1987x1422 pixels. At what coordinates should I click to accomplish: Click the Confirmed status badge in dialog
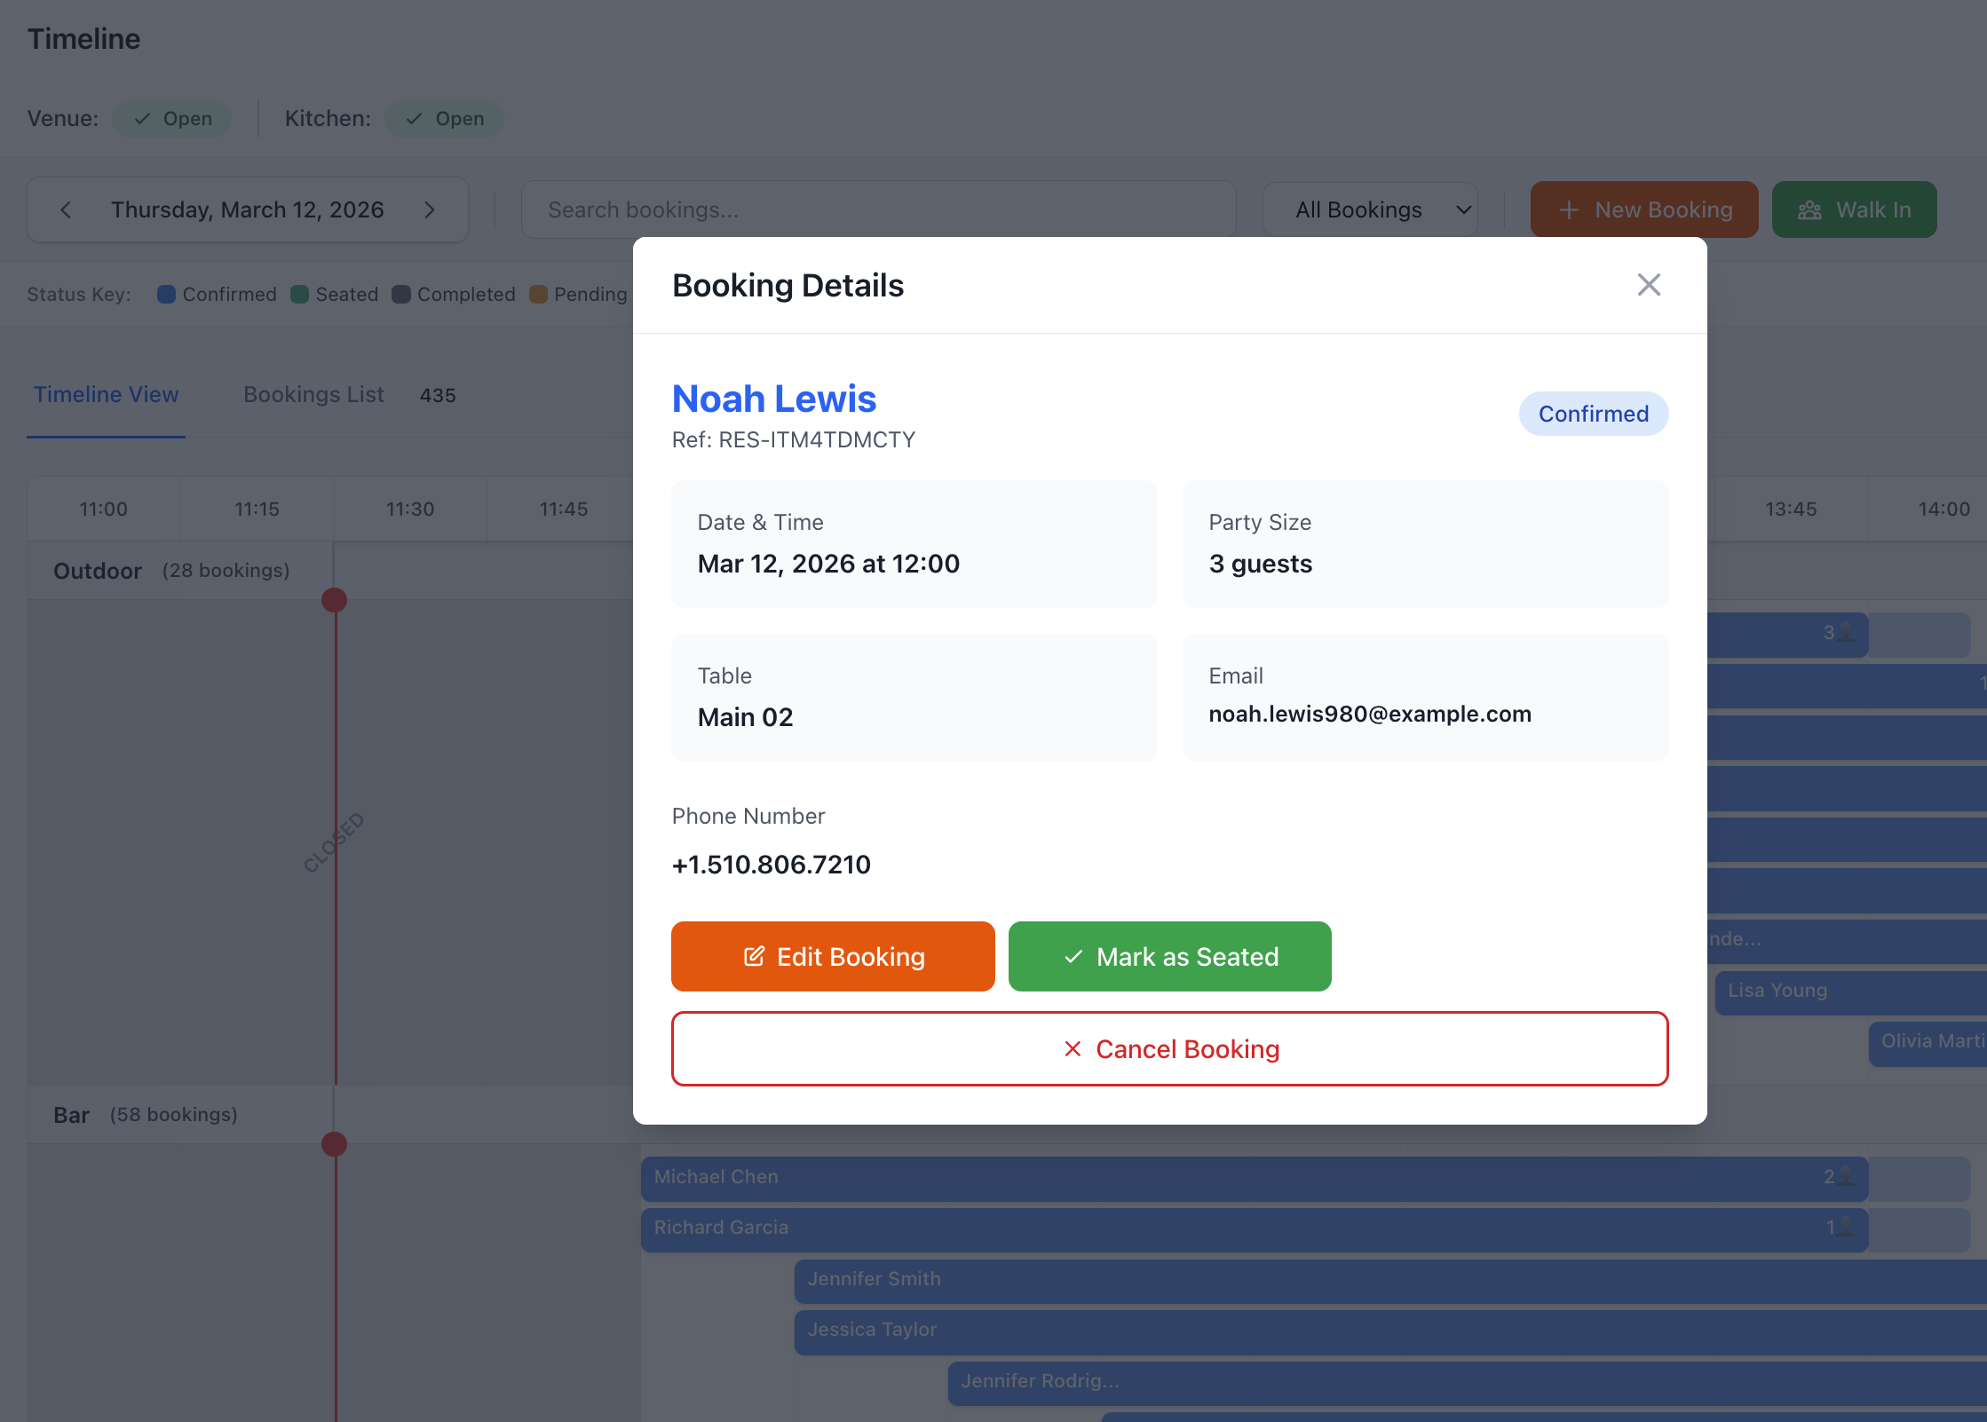[1593, 414]
